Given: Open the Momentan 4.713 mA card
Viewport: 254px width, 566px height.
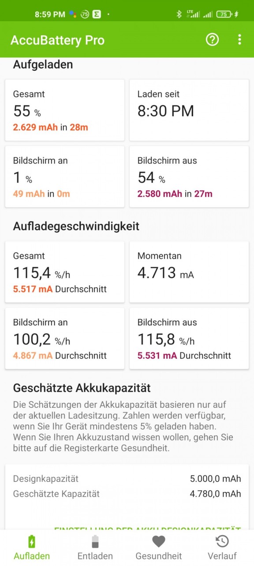Looking at the screenshot, I should 189,272.
